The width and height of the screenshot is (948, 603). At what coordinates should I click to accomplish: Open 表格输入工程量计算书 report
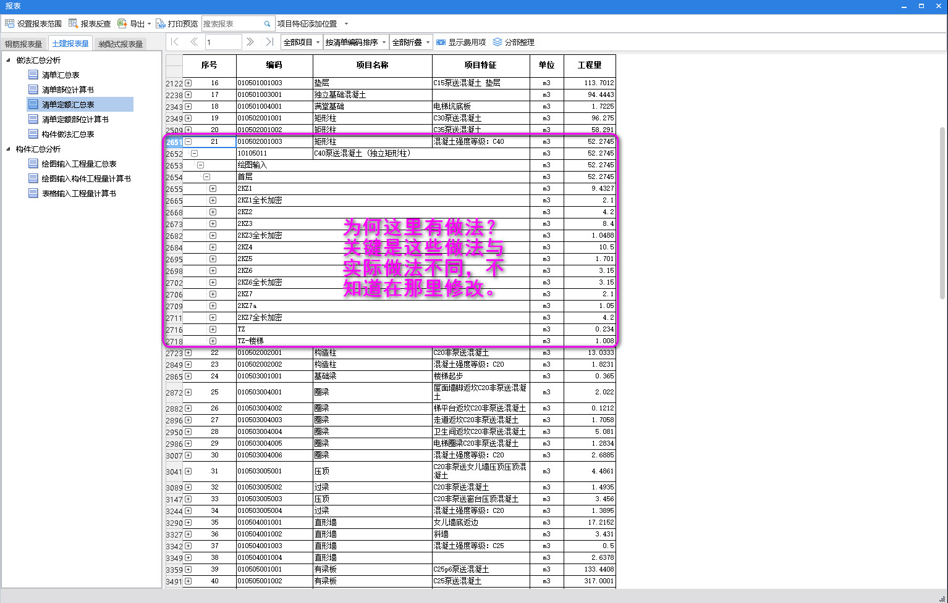(x=79, y=193)
